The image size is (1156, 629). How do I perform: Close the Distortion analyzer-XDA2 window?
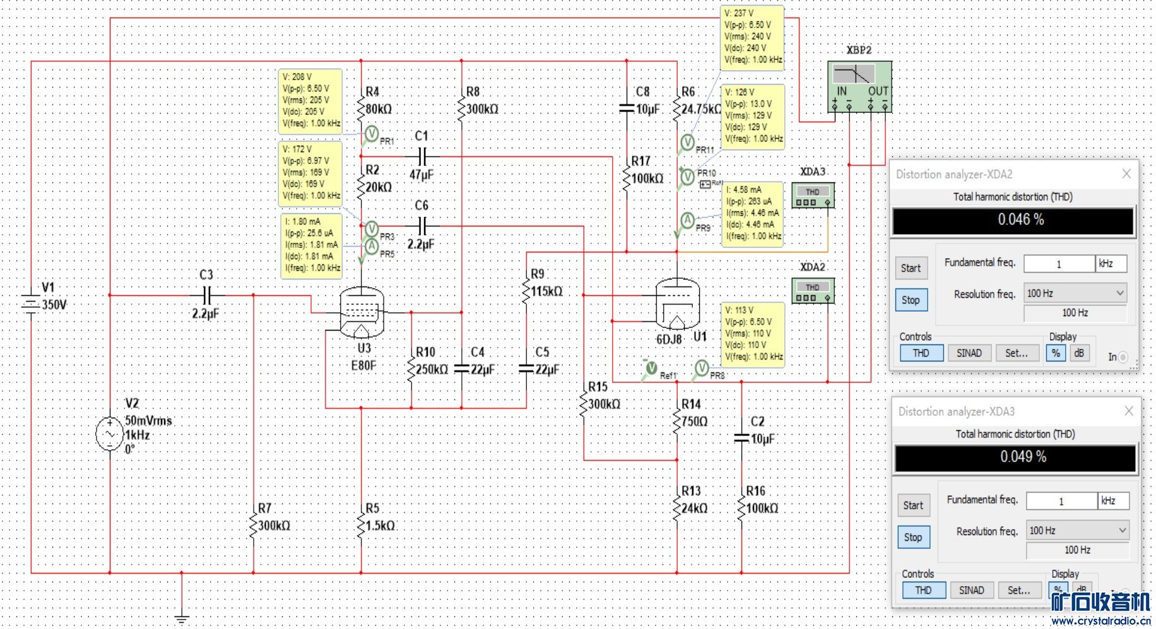click(1126, 174)
